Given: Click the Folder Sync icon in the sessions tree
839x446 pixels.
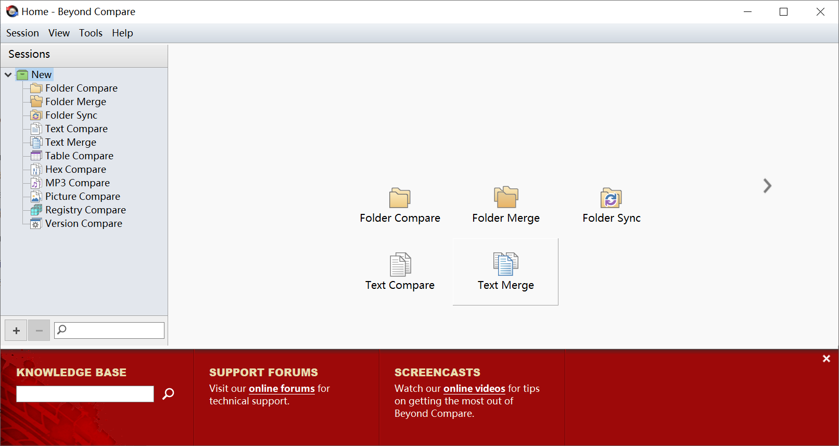Looking at the screenshot, I should click(36, 115).
